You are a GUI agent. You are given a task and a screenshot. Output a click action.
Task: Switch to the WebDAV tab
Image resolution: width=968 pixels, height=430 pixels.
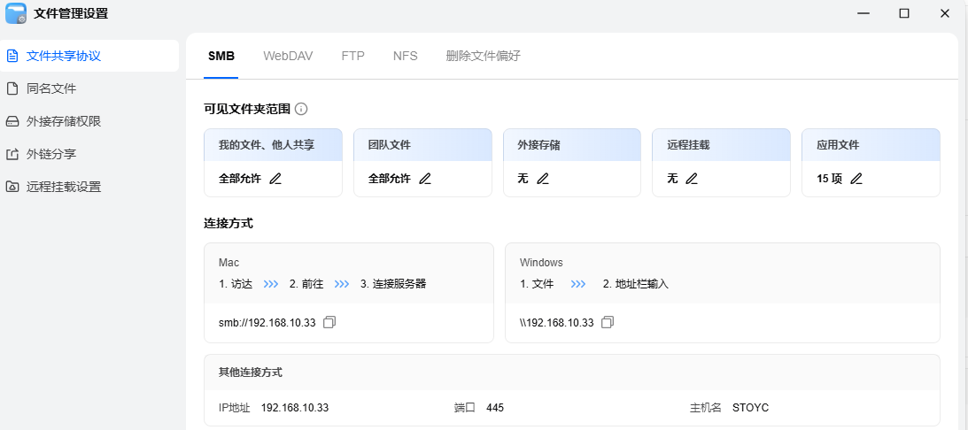[288, 56]
